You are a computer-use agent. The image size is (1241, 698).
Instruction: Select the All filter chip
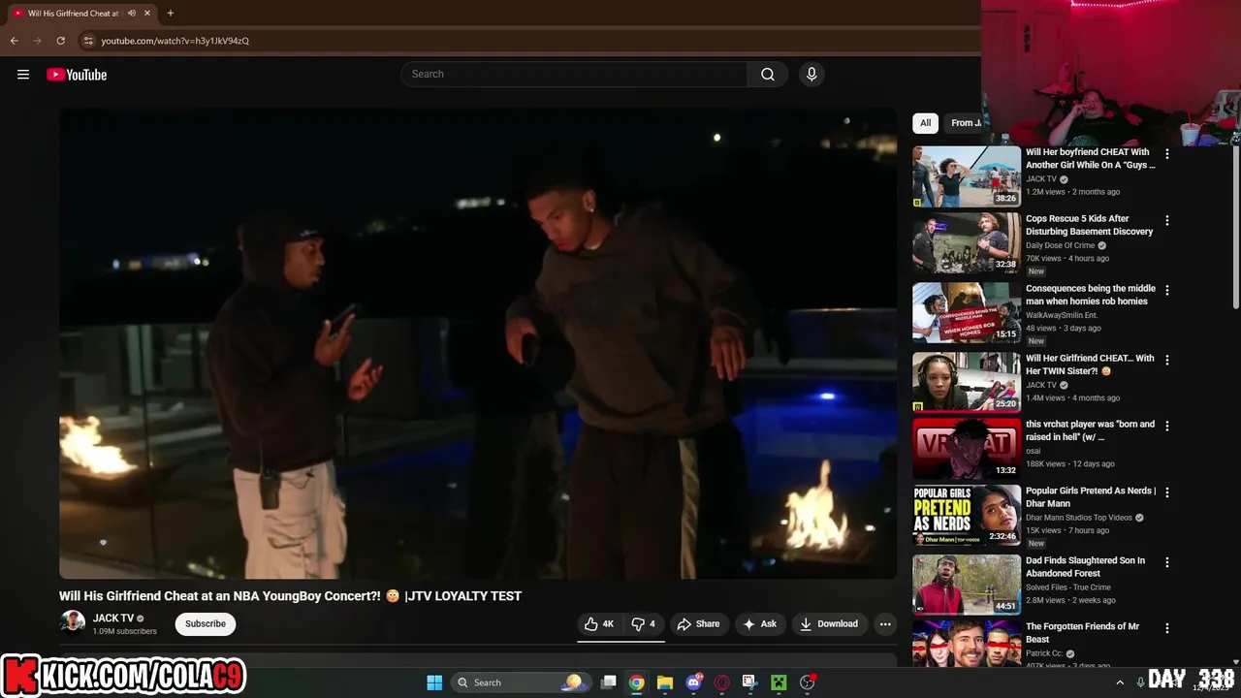(x=925, y=123)
